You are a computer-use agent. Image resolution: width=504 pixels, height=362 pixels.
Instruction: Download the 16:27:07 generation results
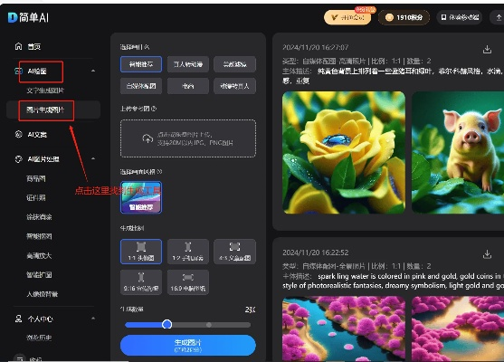point(487,49)
